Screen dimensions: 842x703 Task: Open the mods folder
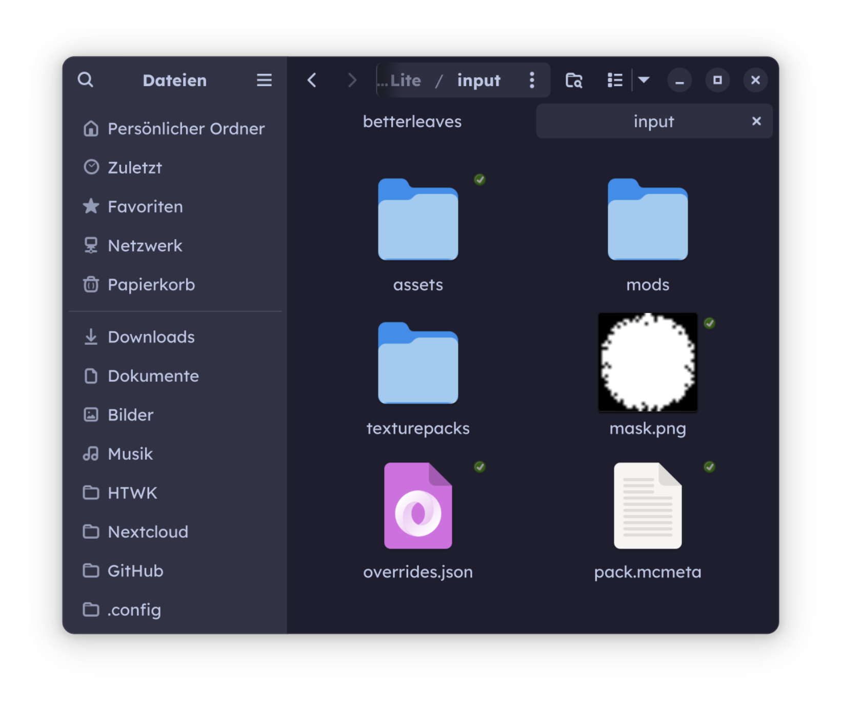point(647,220)
